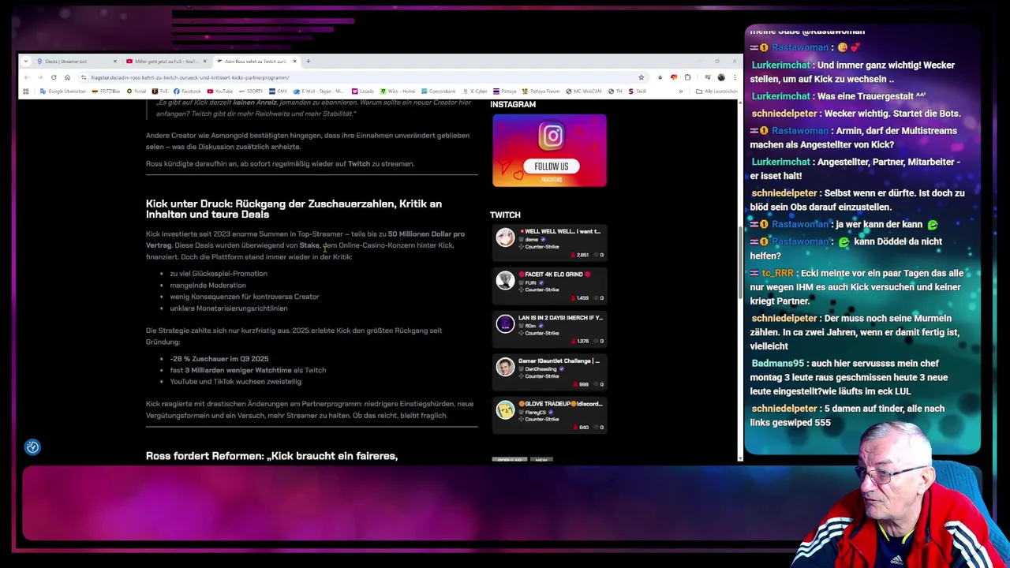
Task: Open the Lazada bookmark
Action: [x=363, y=92]
